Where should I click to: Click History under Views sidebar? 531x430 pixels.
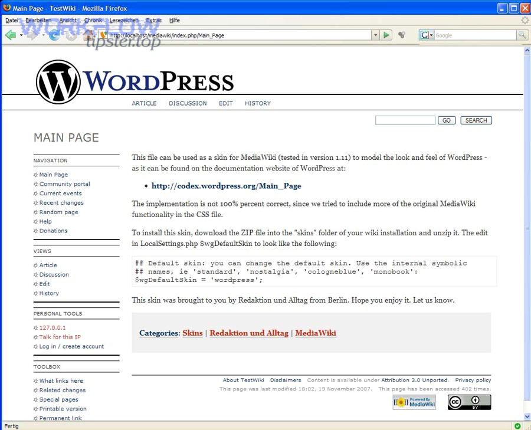coord(49,293)
